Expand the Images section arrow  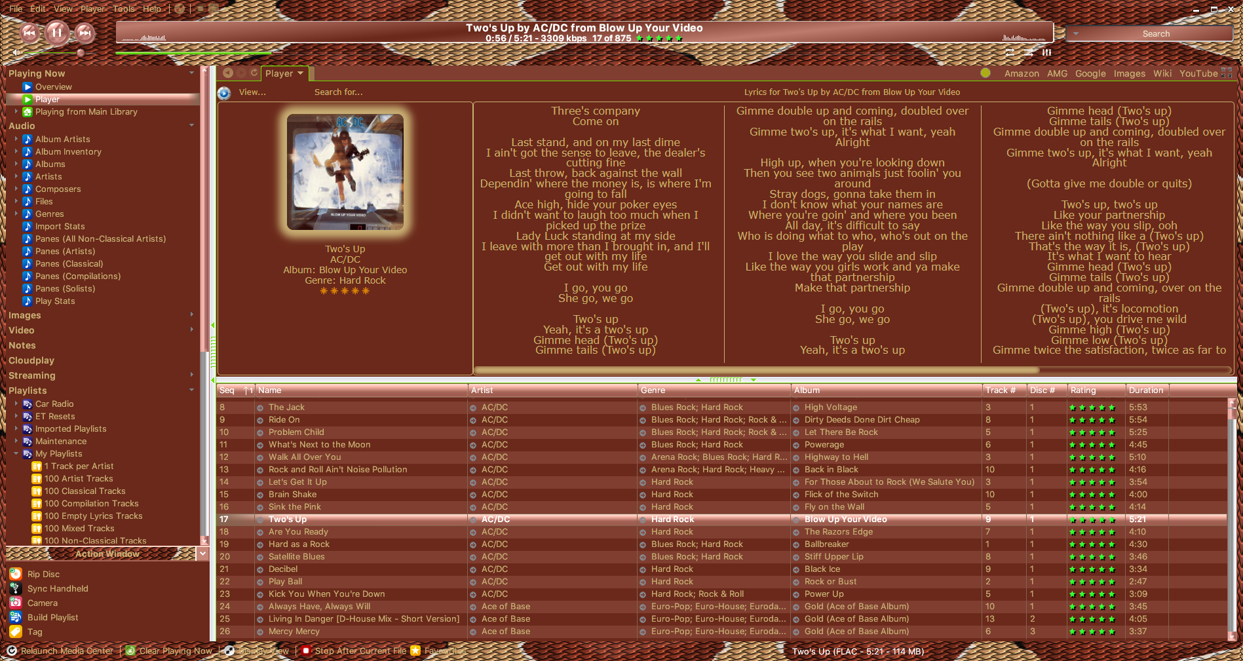191,314
